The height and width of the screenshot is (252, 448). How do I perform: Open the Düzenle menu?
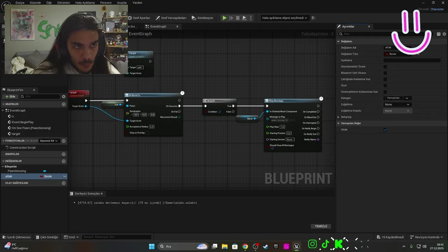(35, 2)
